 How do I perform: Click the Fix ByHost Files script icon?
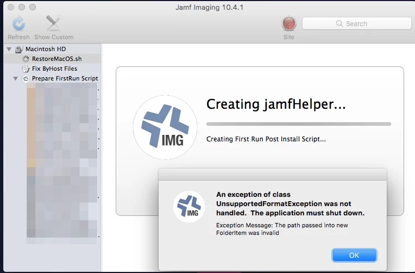click(x=26, y=69)
